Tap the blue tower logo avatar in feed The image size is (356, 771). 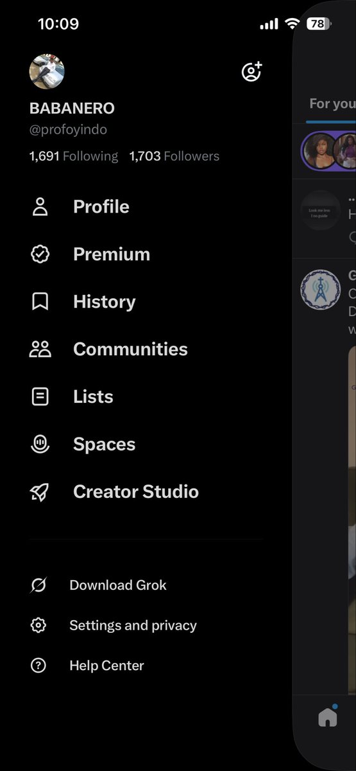tap(320, 290)
